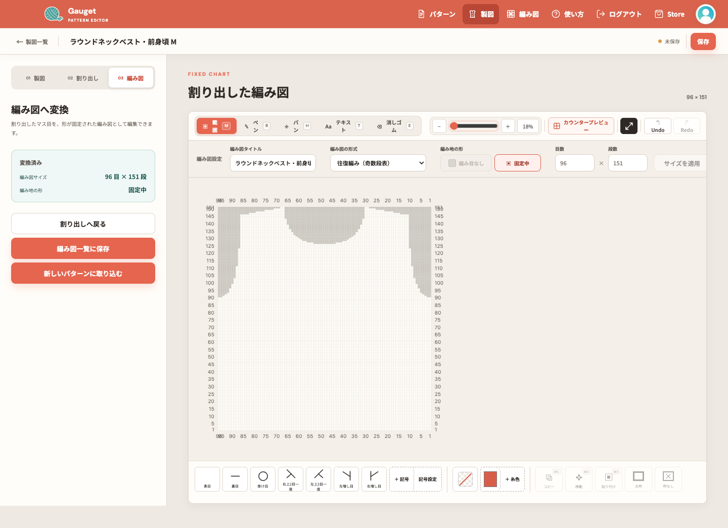The height and width of the screenshot is (528, 728).
Task: Click the Gauget yarn ball logo
Action: (53, 14)
